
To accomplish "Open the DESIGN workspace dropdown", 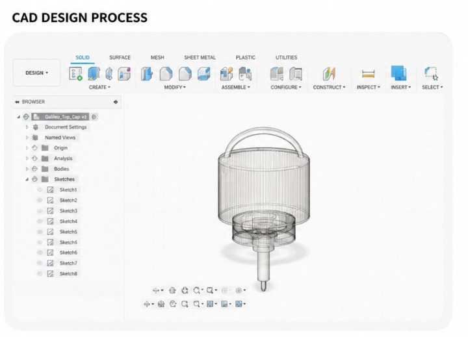I will [36, 73].
